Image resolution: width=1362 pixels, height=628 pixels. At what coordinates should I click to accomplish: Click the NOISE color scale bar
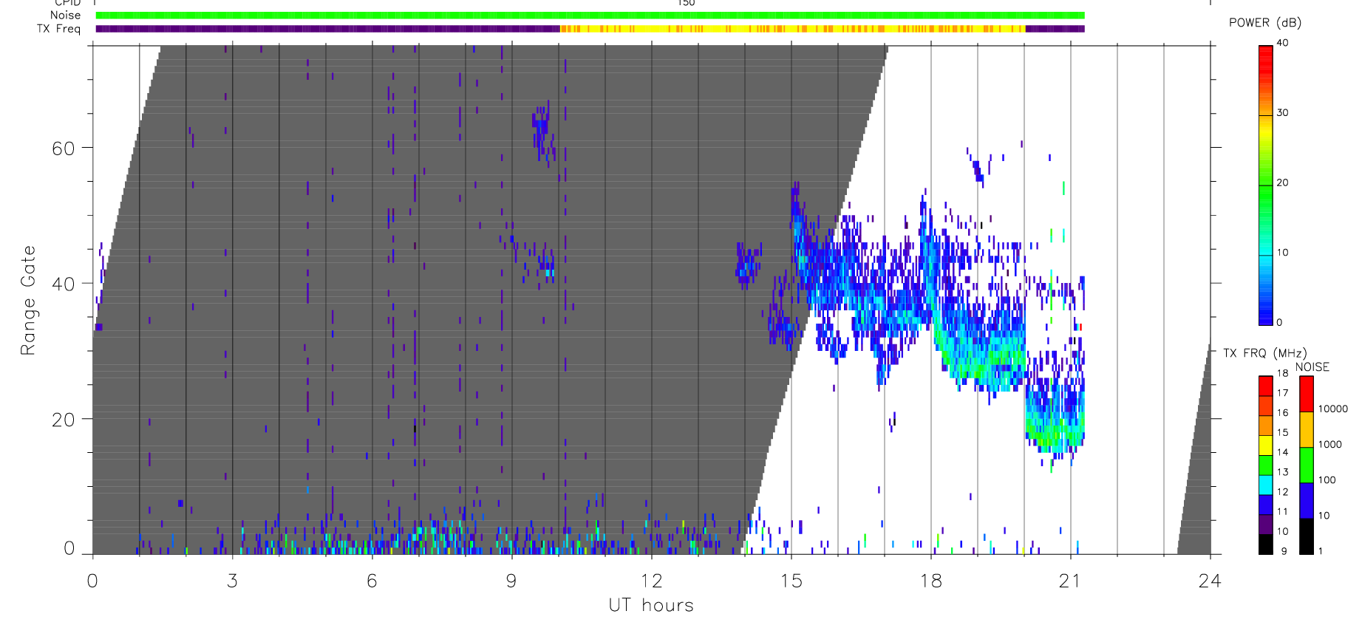[x=1307, y=465]
